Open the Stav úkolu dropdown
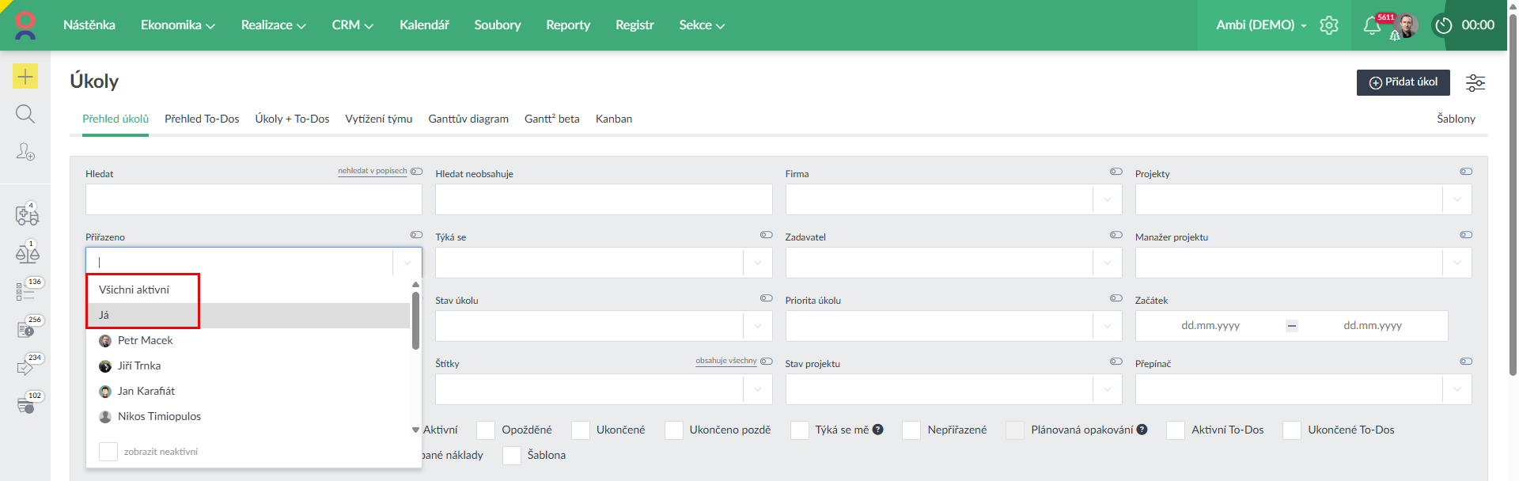The height and width of the screenshot is (481, 1519). coord(757,326)
